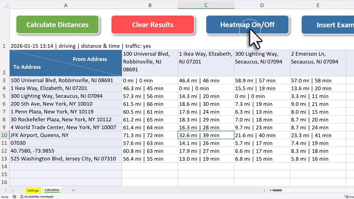Viewport: 354px width, 199px height.
Task: Click the macro recording status bar icon
Action: point(14,197)
